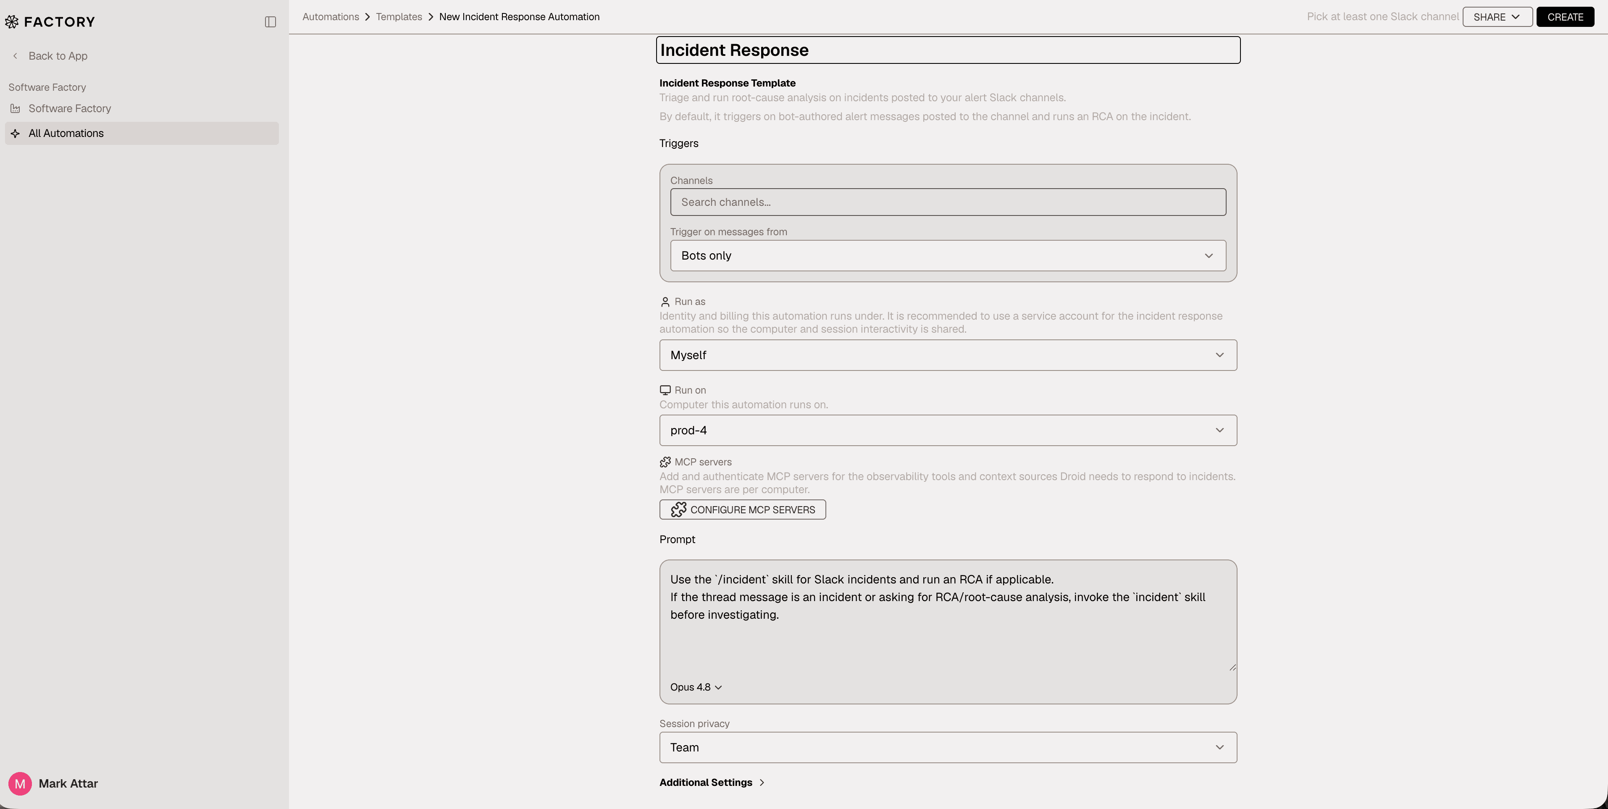Click the Mark Attar user name
Viewport: 1608px width, 809px height.
[x=68, y=783]
